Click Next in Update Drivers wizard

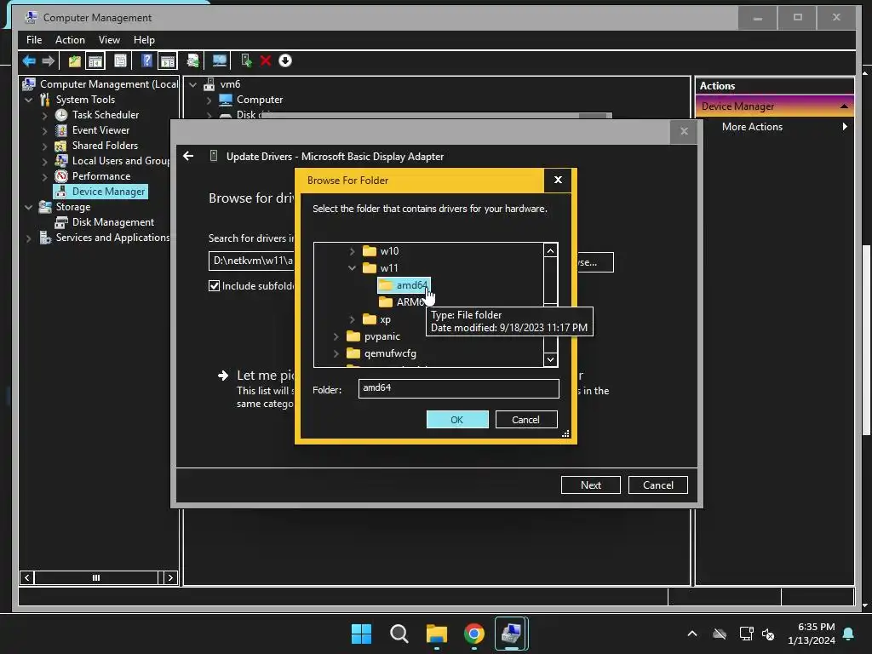(591, 485)
